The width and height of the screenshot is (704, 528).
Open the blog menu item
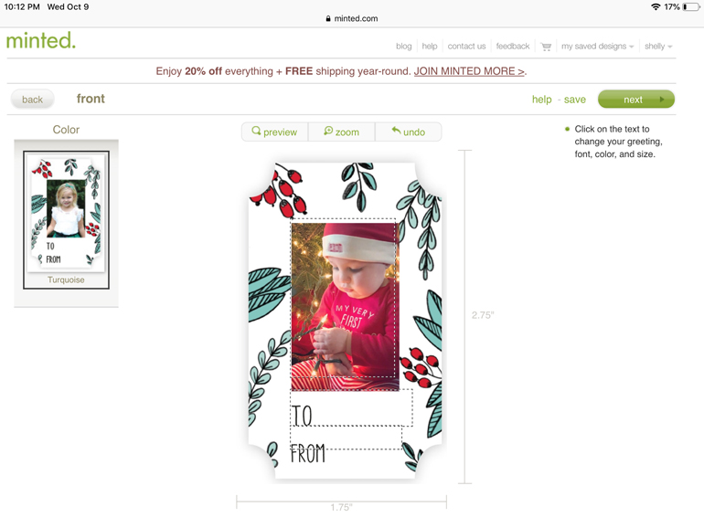(x=403, y=47)
